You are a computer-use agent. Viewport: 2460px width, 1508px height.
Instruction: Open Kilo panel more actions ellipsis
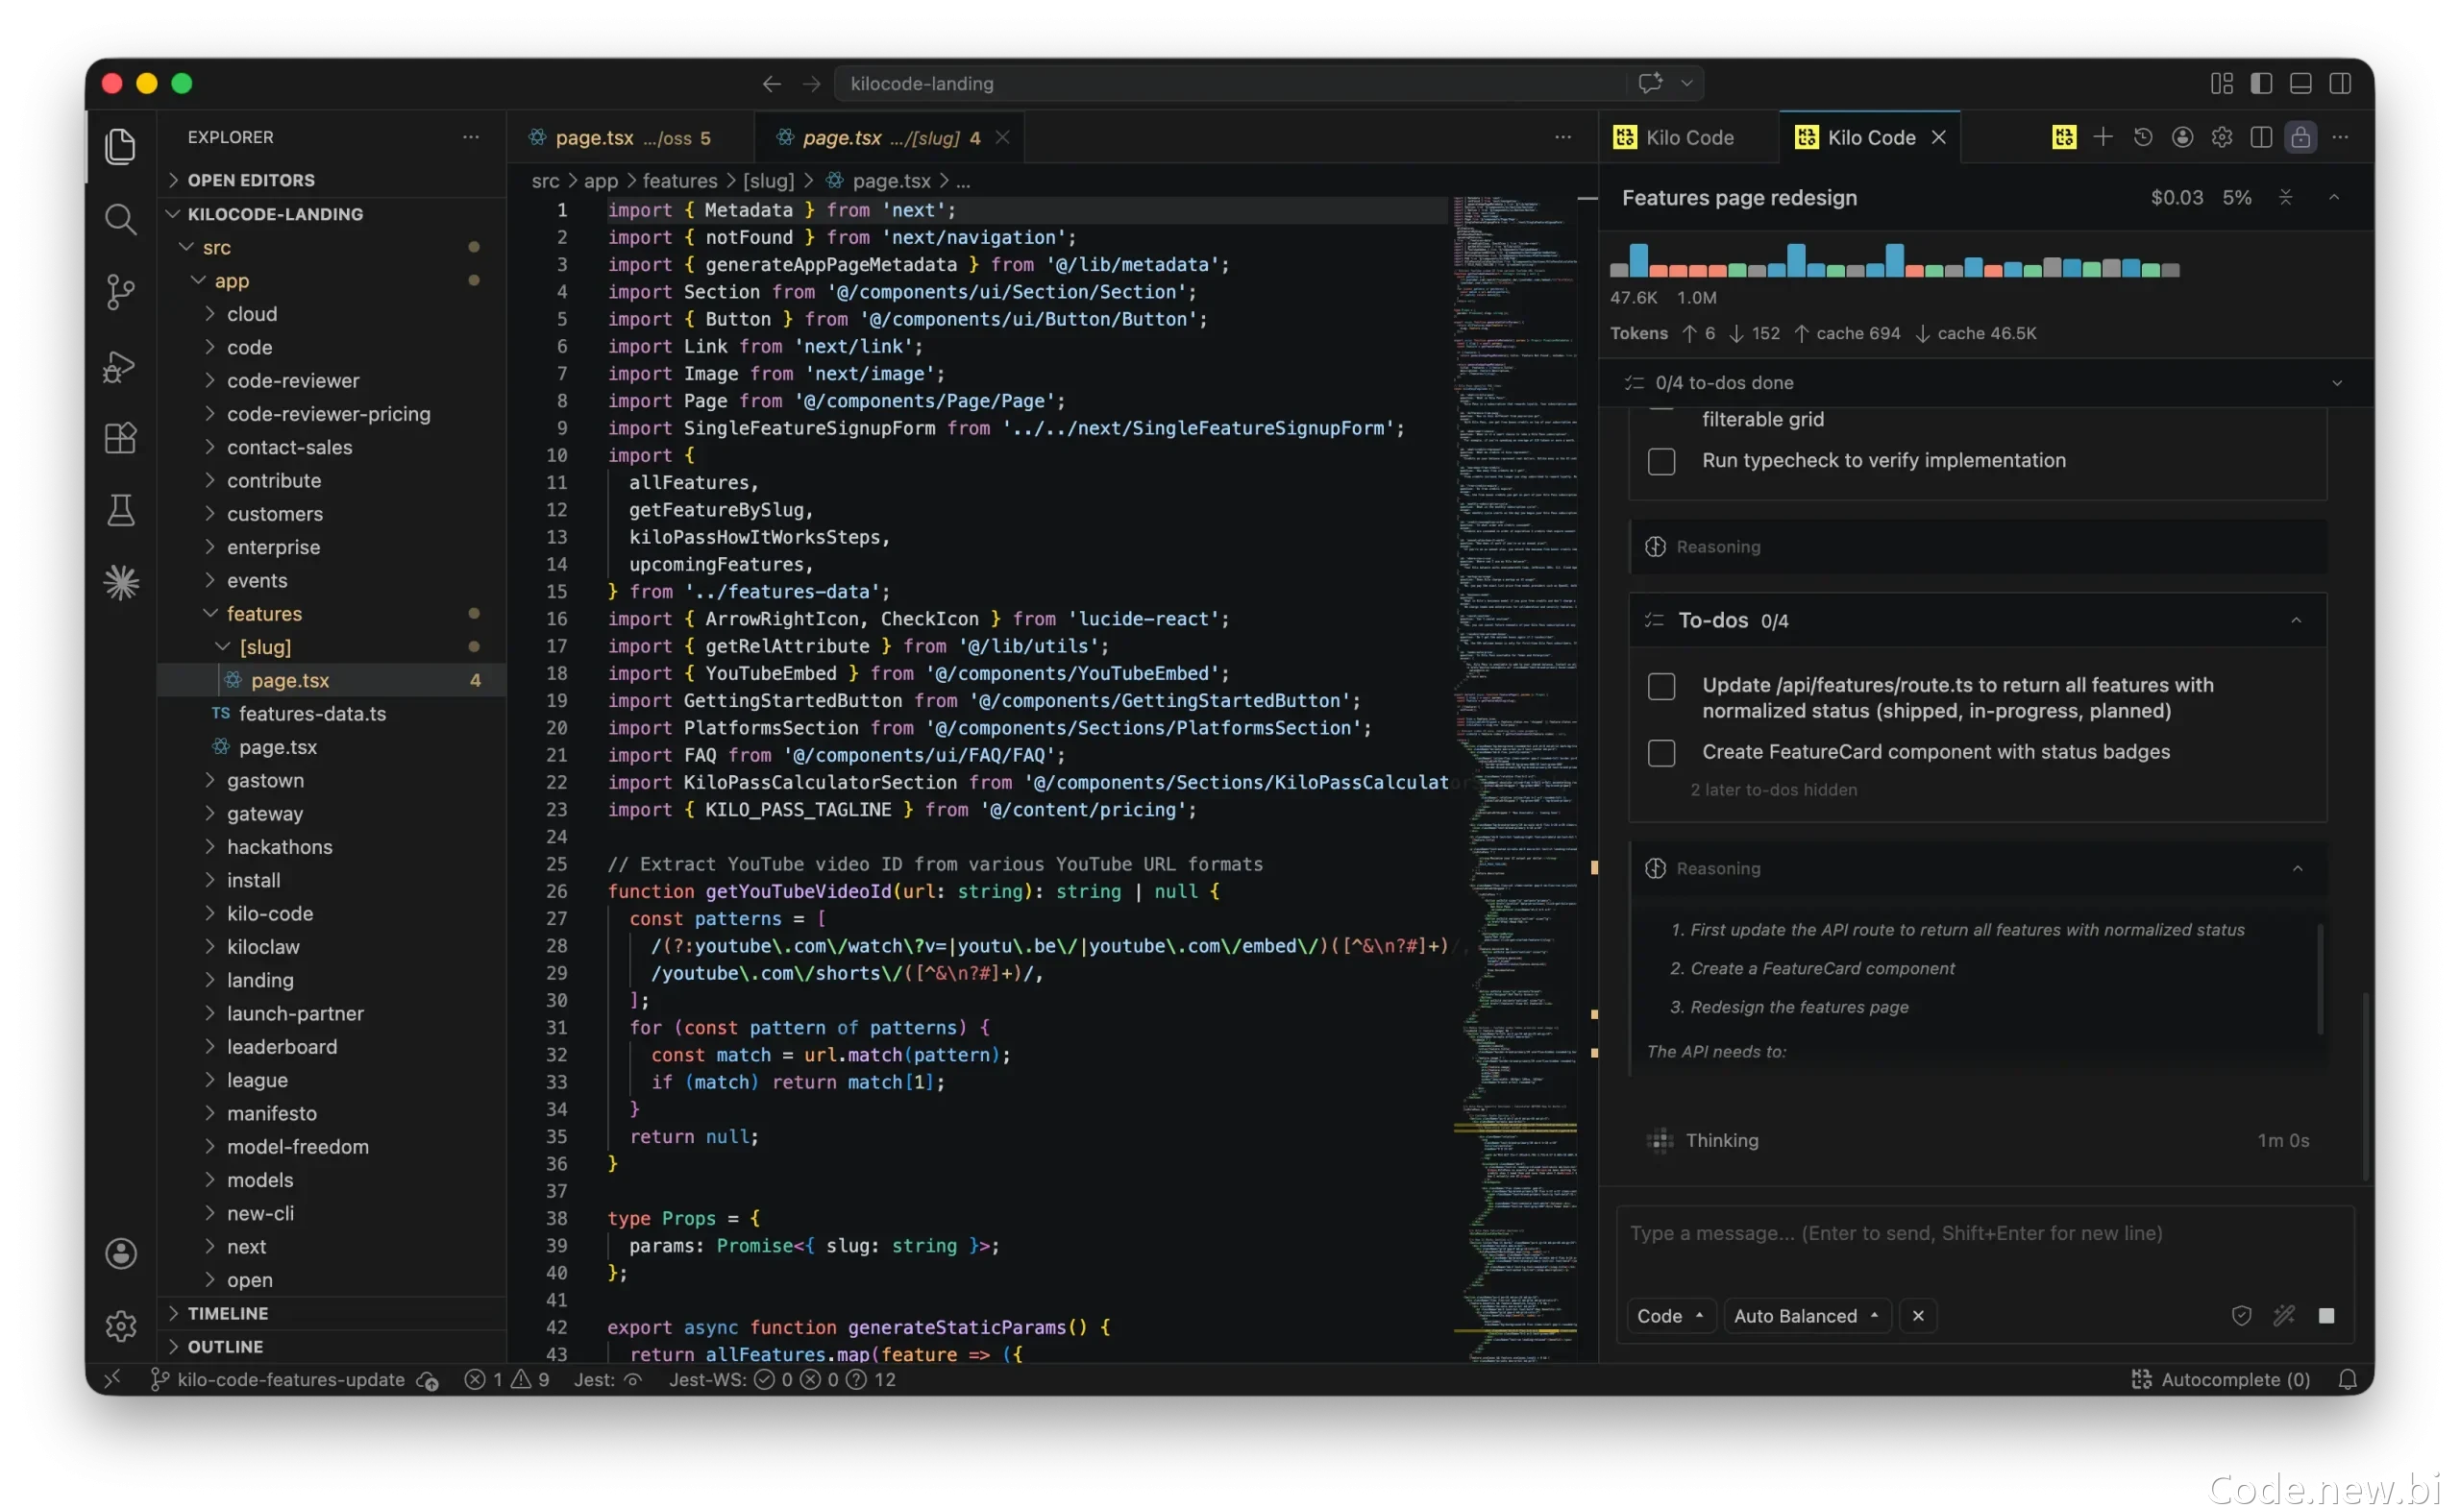[x=2339, y=136]
